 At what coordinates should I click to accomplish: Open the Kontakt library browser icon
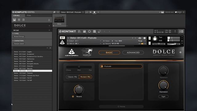(79, 31)
